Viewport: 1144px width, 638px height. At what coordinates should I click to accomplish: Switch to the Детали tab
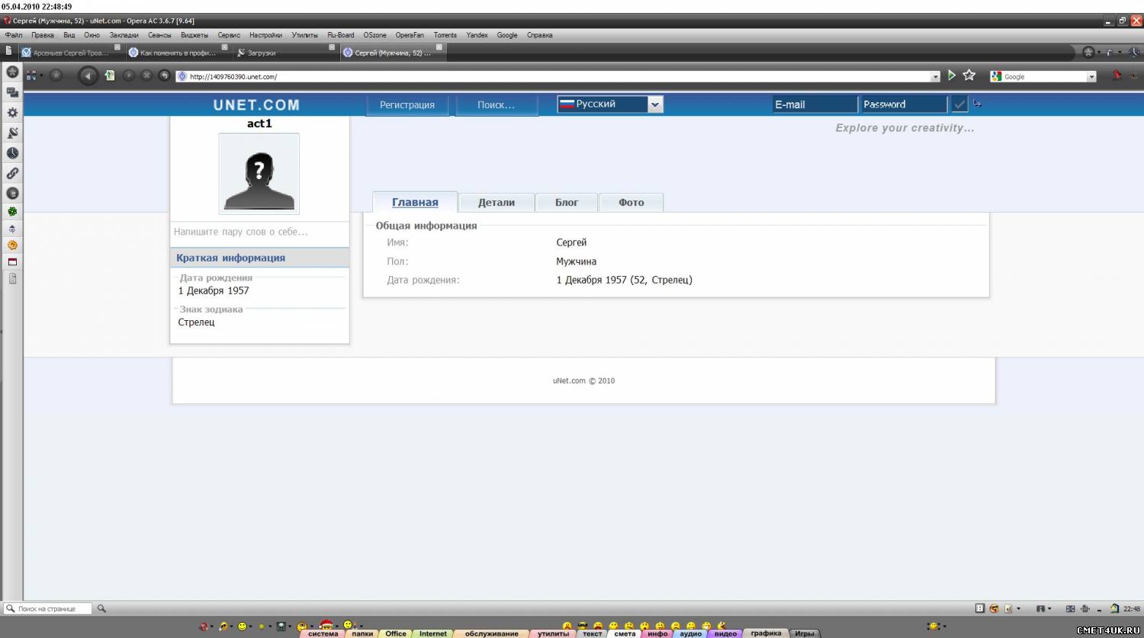tap(496, 203)
